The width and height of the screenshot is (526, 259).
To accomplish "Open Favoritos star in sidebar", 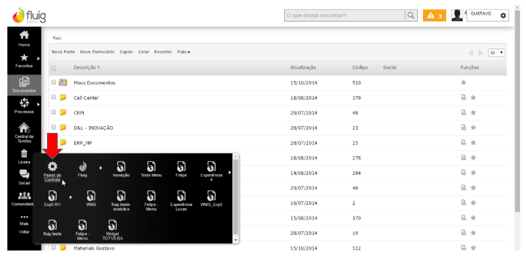I will coord(24,61).
